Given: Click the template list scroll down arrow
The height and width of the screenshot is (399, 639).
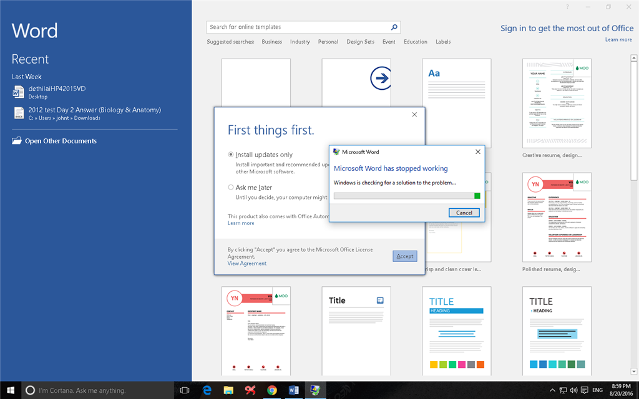Looking at the screenshot, I should point(634,372).
